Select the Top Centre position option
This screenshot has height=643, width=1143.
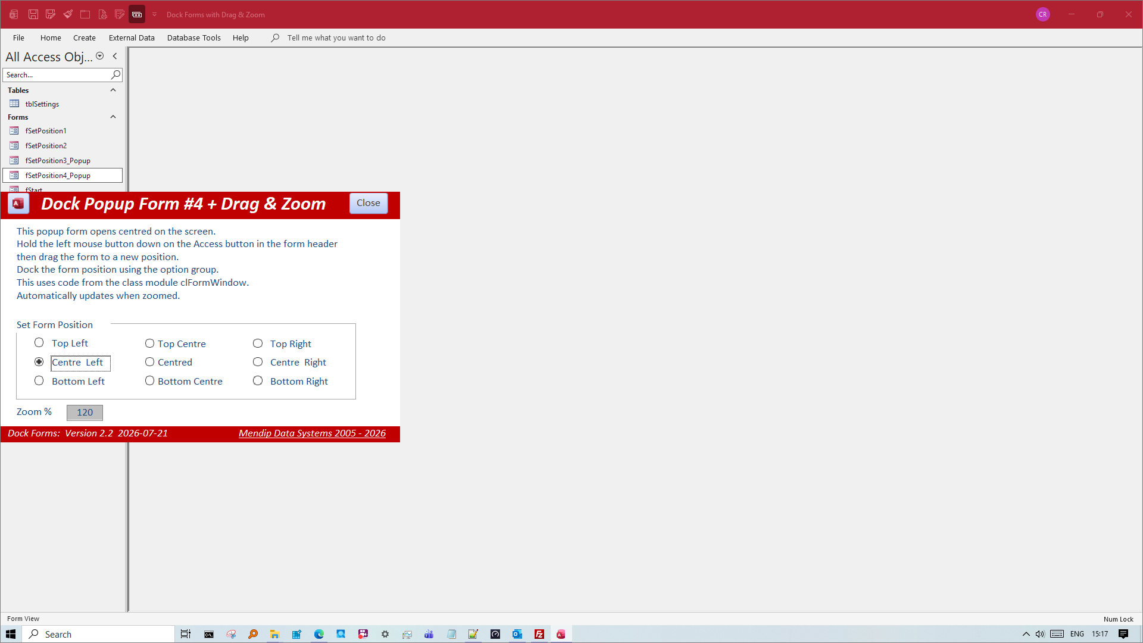click(x=149, y=344)
